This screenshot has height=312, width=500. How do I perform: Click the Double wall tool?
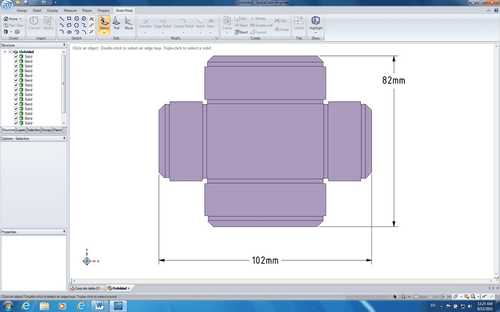(261, 25)
